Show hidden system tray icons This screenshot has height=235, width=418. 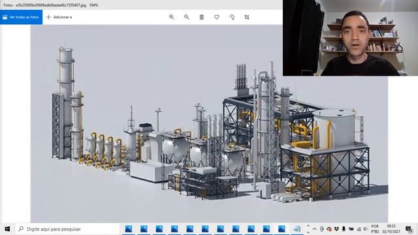[315, 229]
